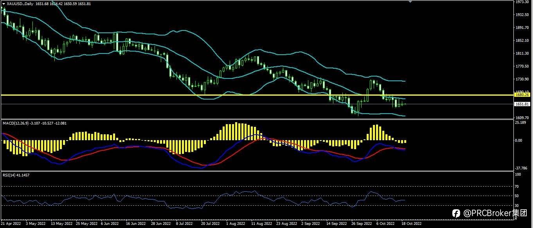This screenshot has height=228, width=533.
Task: Click the 6 Jun 2022 date label
Action: pyautogui.click(x=110, y=224)
